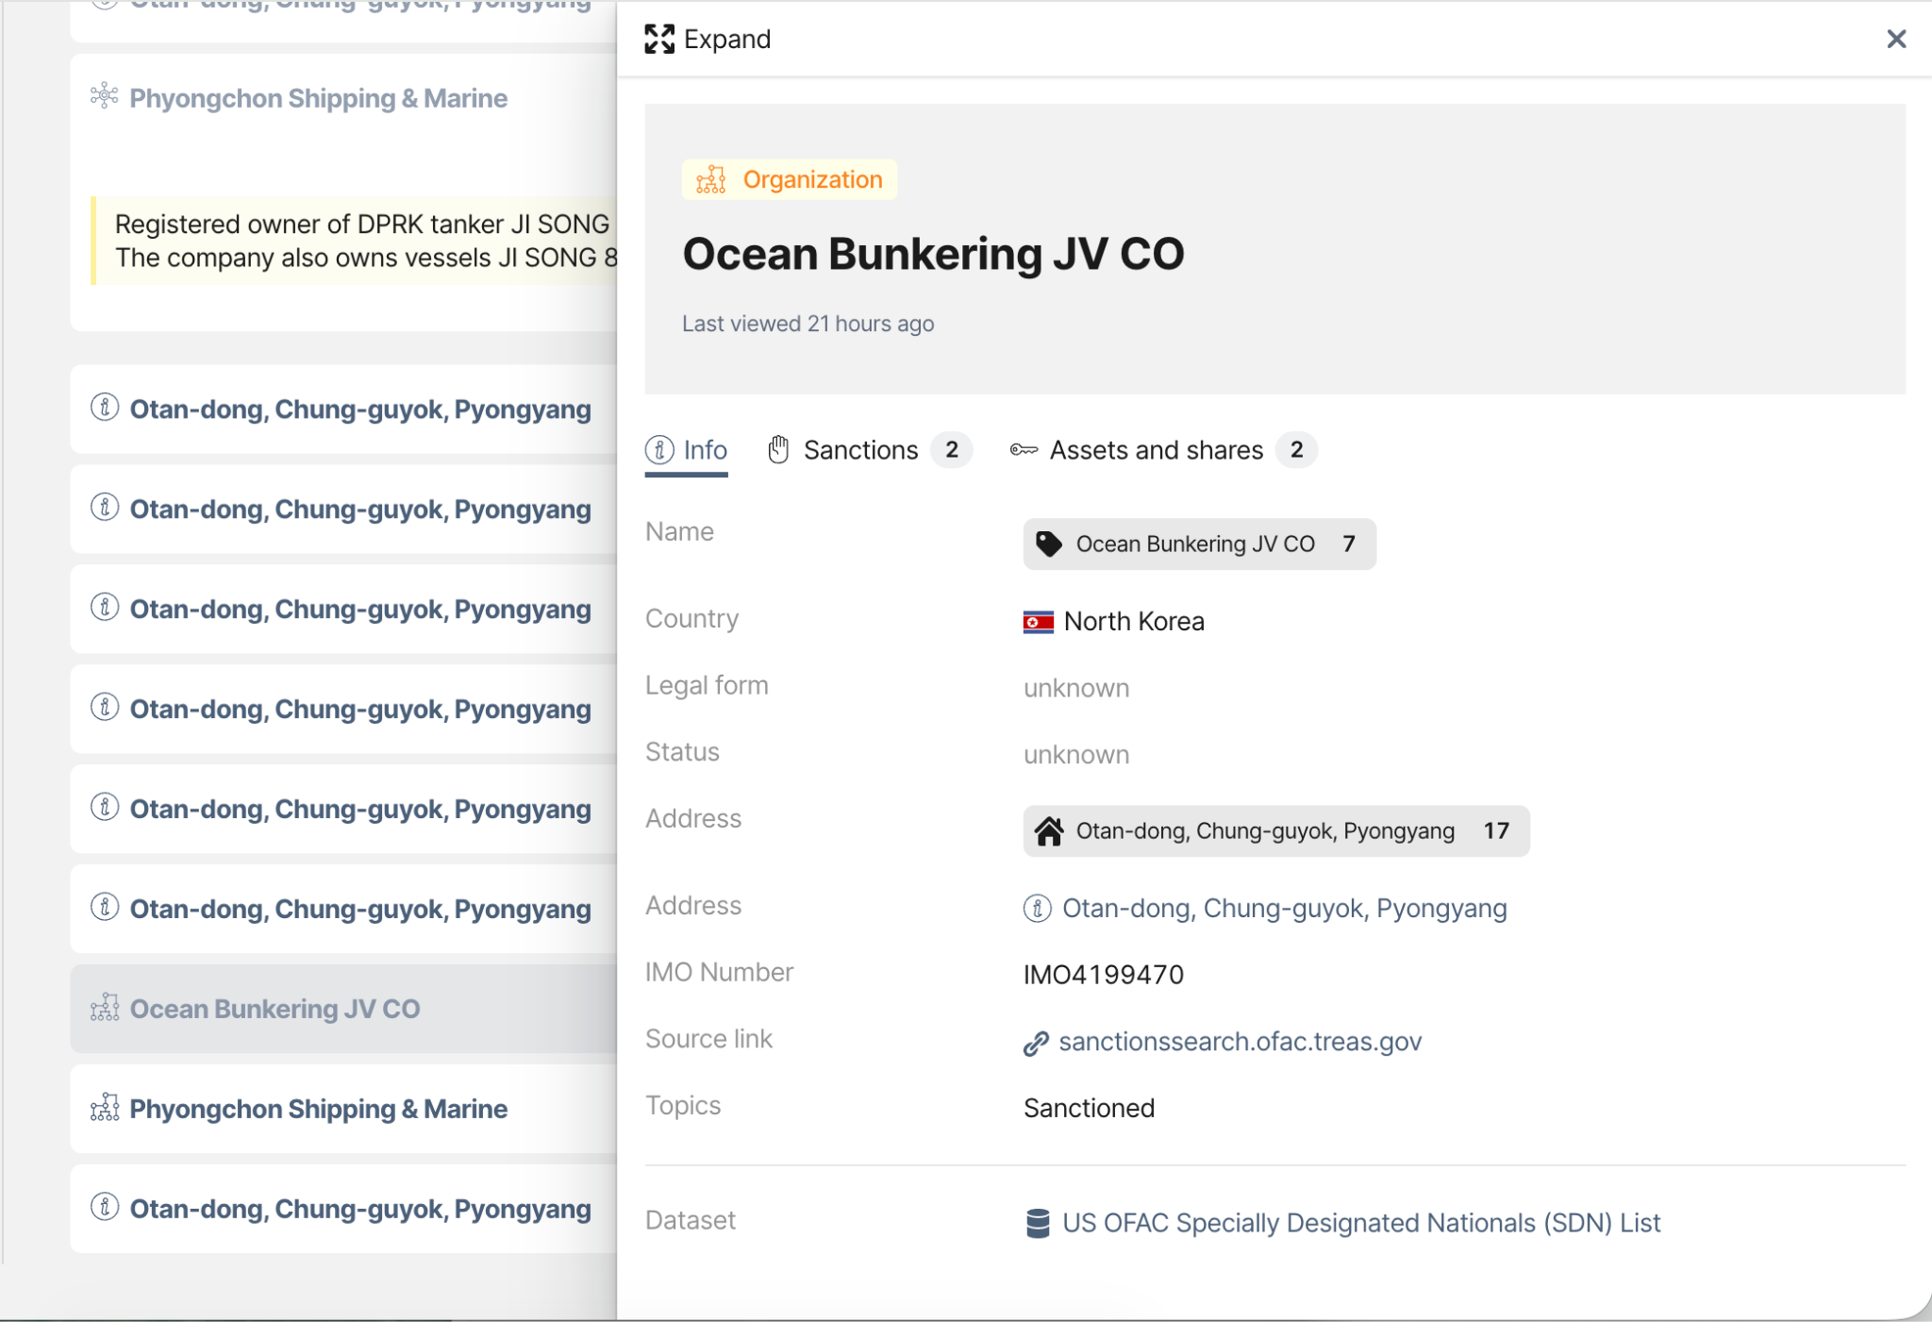This screenshot has width=1932, height=1322.
Task: Click the Last viewed 21 hours ago text
Action: point(808,324)
